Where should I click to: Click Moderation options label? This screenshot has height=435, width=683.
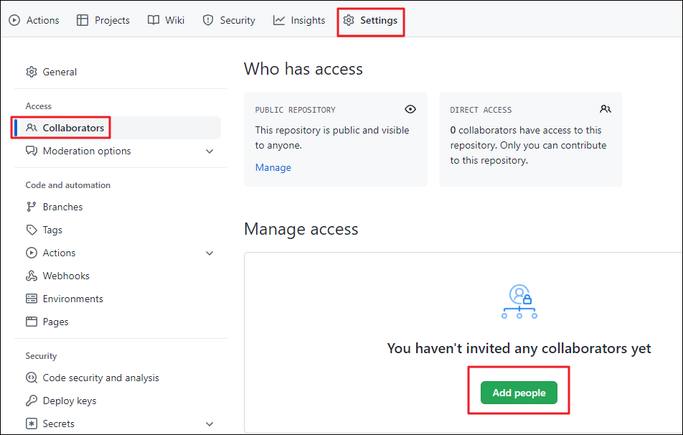coord(87,151)
